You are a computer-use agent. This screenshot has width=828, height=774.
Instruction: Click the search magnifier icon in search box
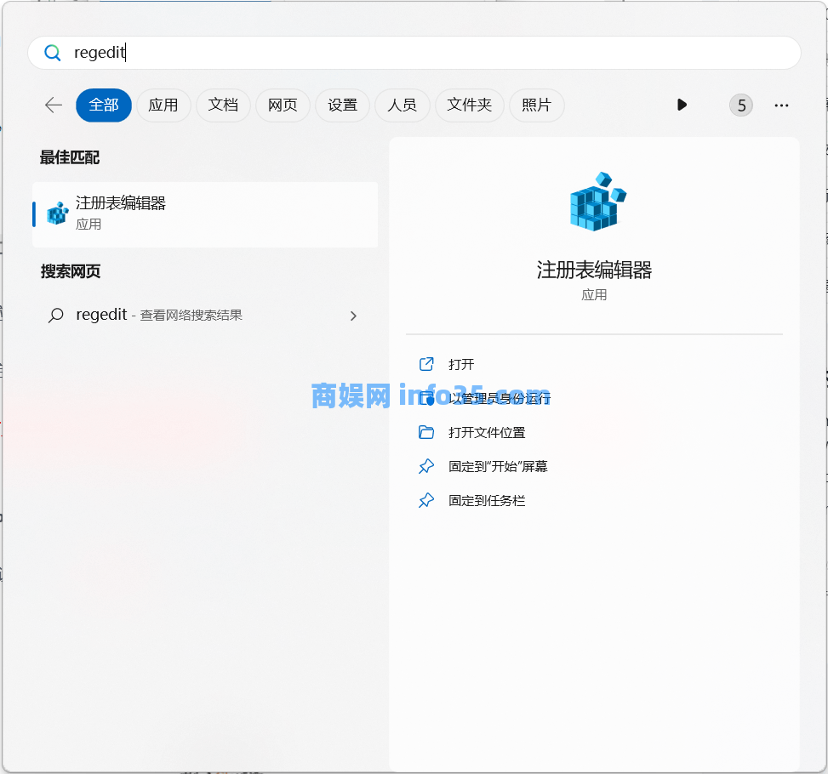tap(53, 53)
